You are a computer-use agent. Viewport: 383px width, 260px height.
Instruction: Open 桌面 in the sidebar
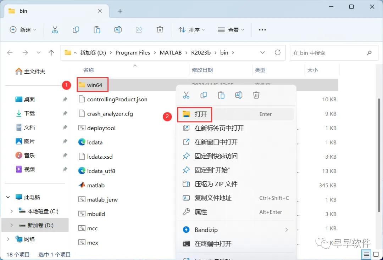pos(25,99)
